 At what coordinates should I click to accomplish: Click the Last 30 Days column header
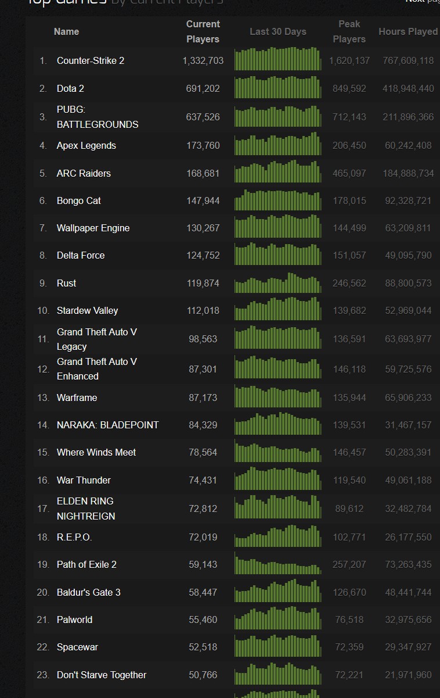pyautogui.click(x=278, y=31)
